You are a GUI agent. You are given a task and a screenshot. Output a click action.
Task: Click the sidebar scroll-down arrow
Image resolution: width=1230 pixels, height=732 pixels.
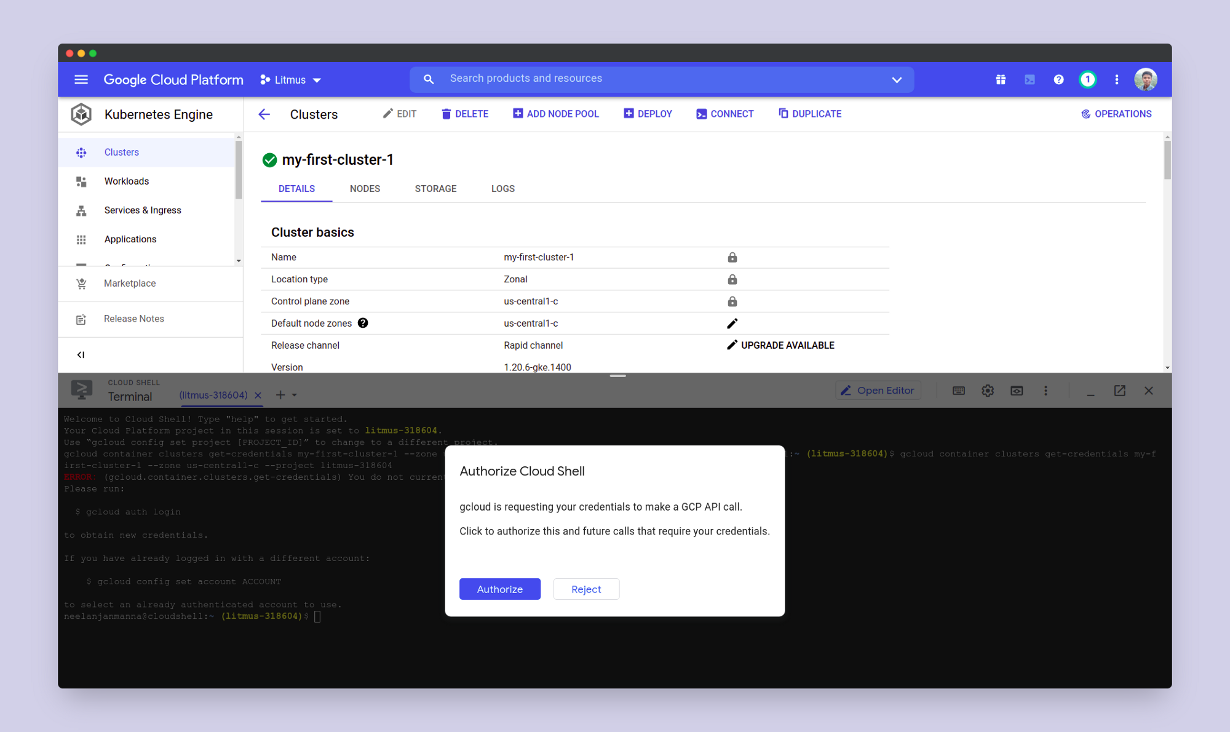click(x=239, y=261)
